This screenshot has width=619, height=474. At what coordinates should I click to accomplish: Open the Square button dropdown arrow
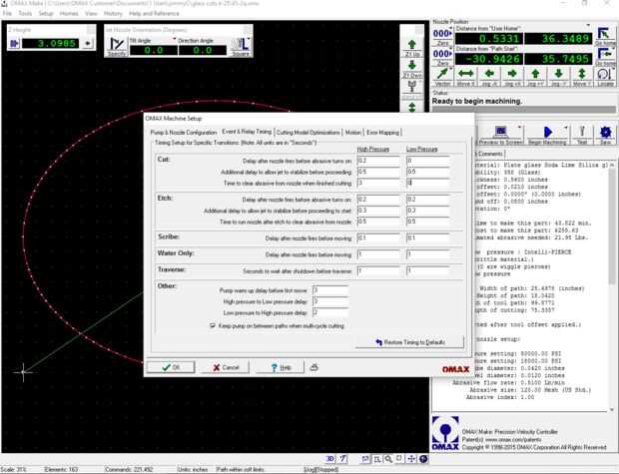point(249,39)
